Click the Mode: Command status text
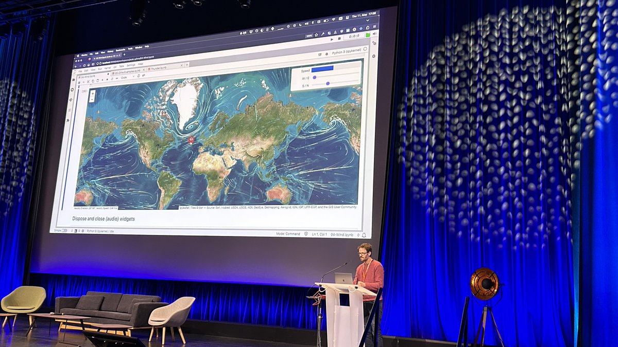 pos(288,234)
